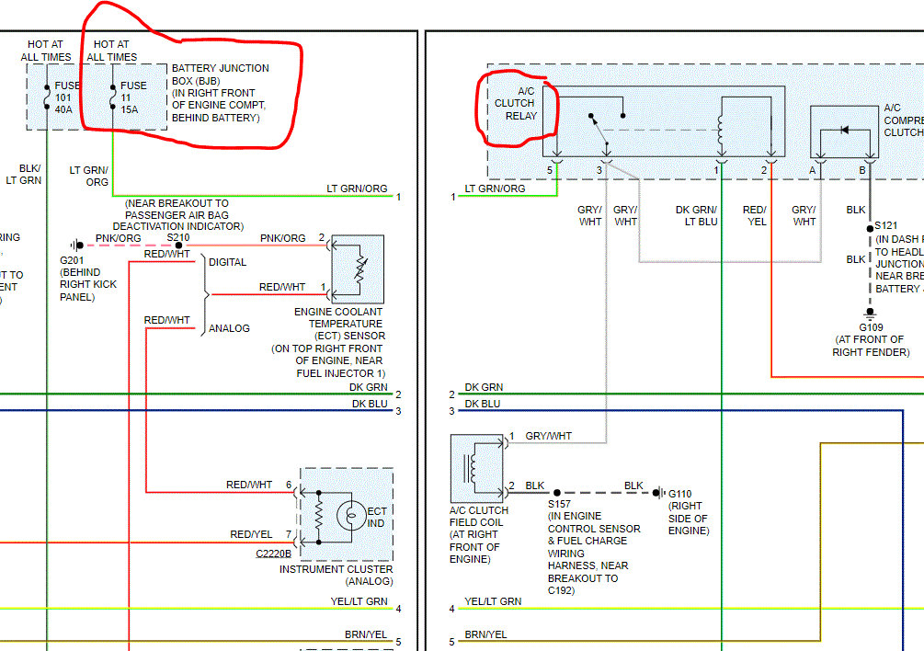Click the G201 ground symbol
This screenshot has height=651, width=924.
click(x=76, y=246)
